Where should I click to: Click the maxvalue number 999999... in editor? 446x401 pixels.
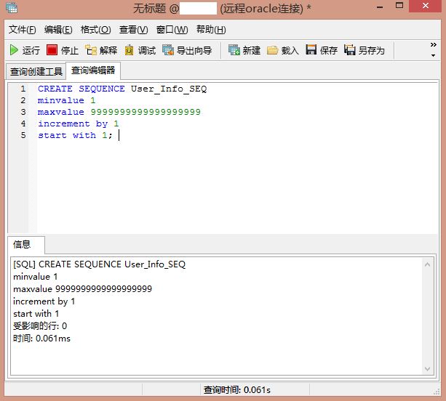[x=146, y=112]
